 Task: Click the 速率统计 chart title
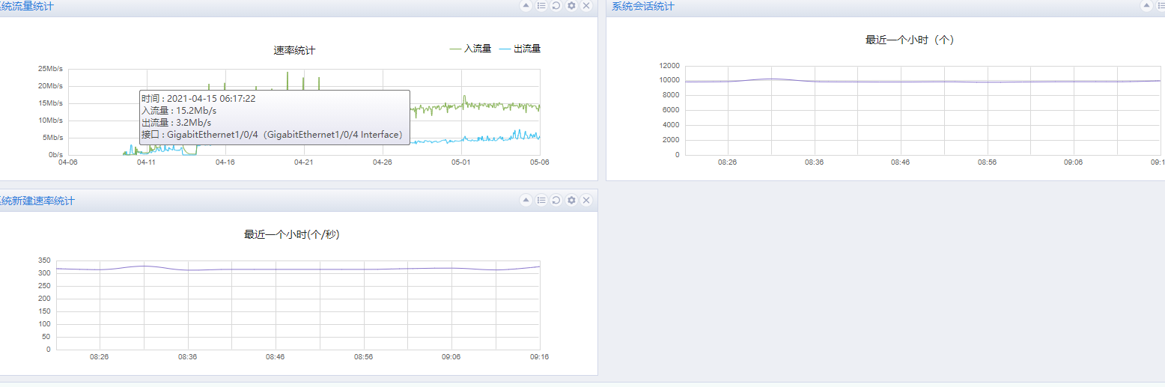pos(294,51)
